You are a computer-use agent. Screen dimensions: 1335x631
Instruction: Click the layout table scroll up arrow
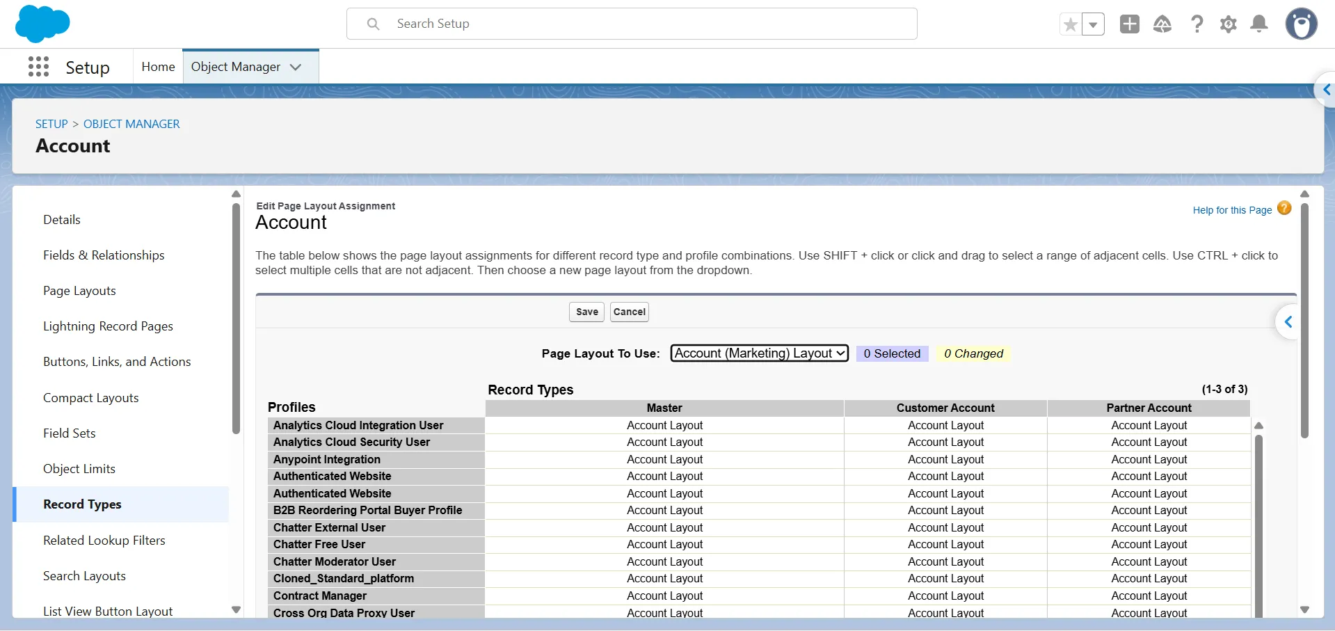[1258, 426]
